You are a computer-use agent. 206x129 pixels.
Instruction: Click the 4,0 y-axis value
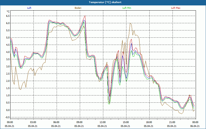(x=8, y=52)
